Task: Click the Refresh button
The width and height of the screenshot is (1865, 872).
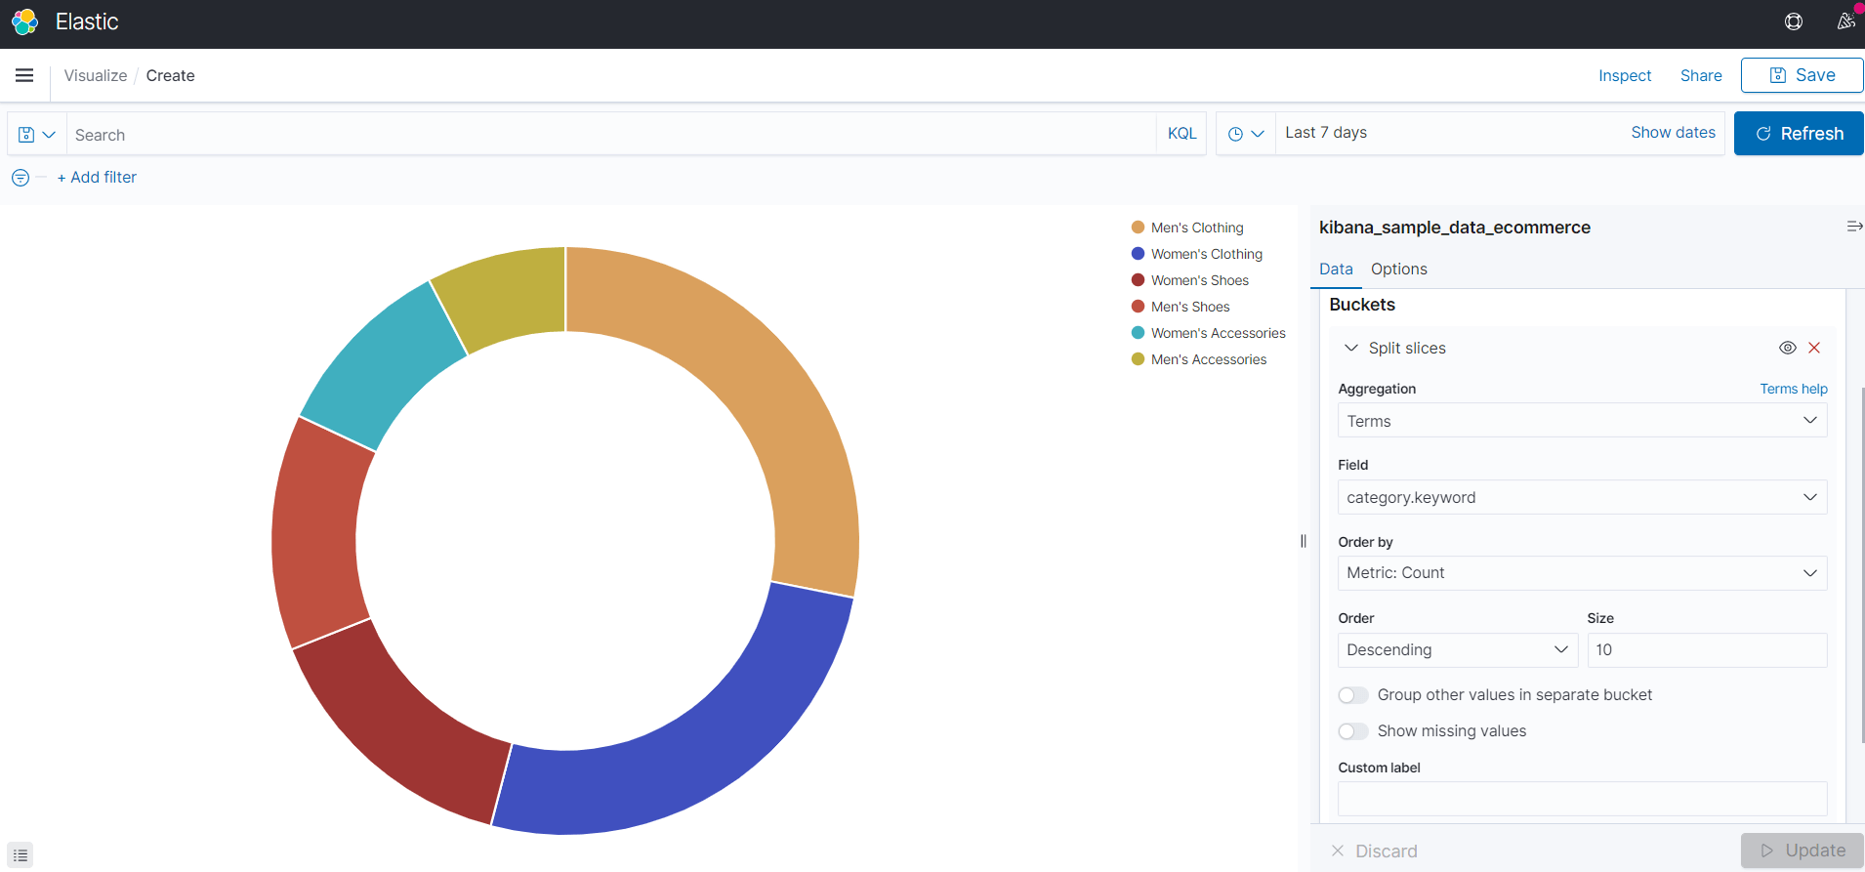Action: (x=1799, y=134)
